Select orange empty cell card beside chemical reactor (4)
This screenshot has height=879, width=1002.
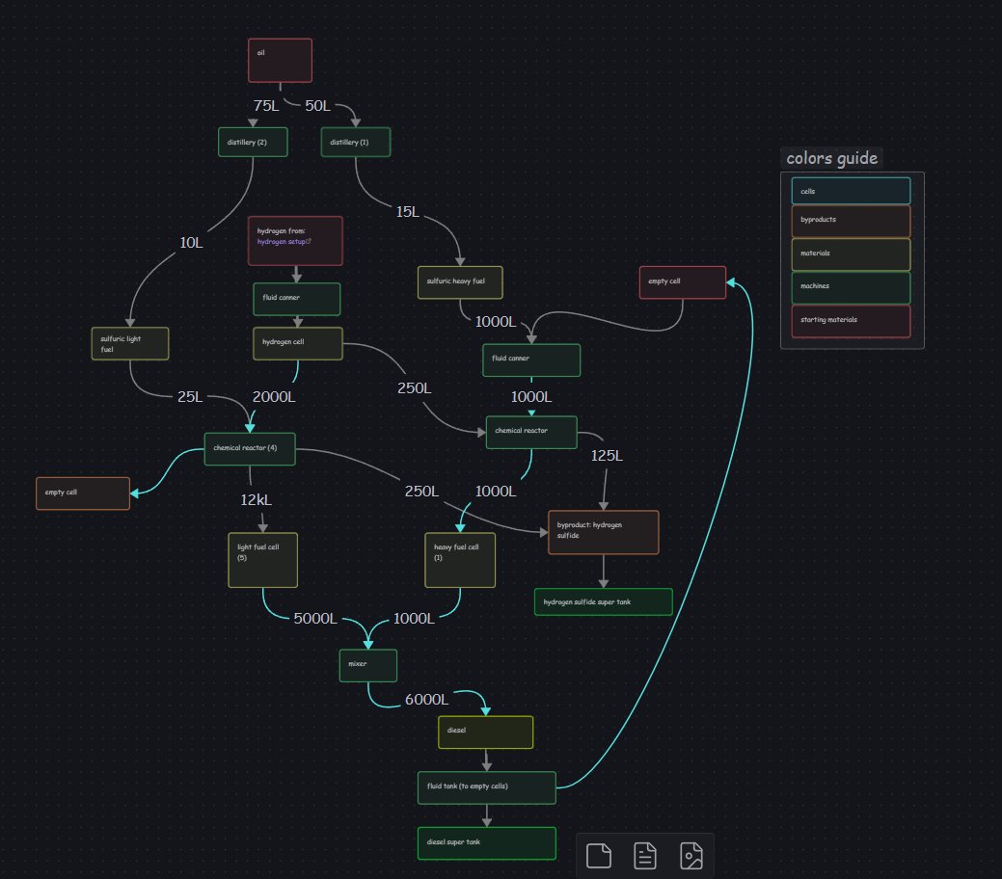pyautogui.click(x=83, y=493)
